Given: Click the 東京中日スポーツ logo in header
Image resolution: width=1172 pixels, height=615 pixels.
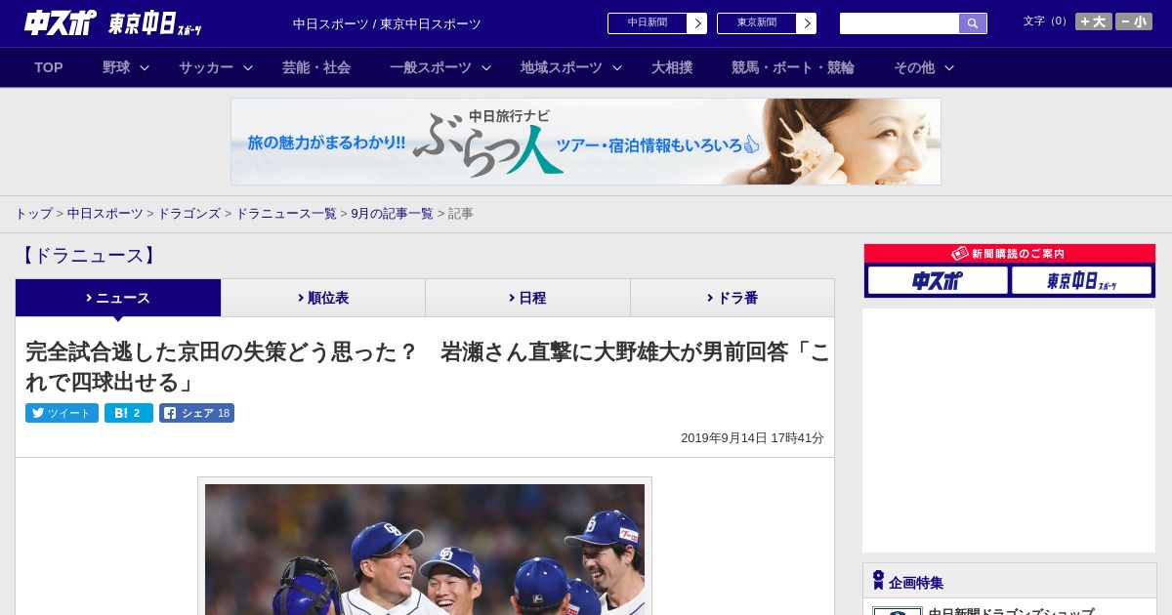Looking at the screenshot, I should pos(154,23).
